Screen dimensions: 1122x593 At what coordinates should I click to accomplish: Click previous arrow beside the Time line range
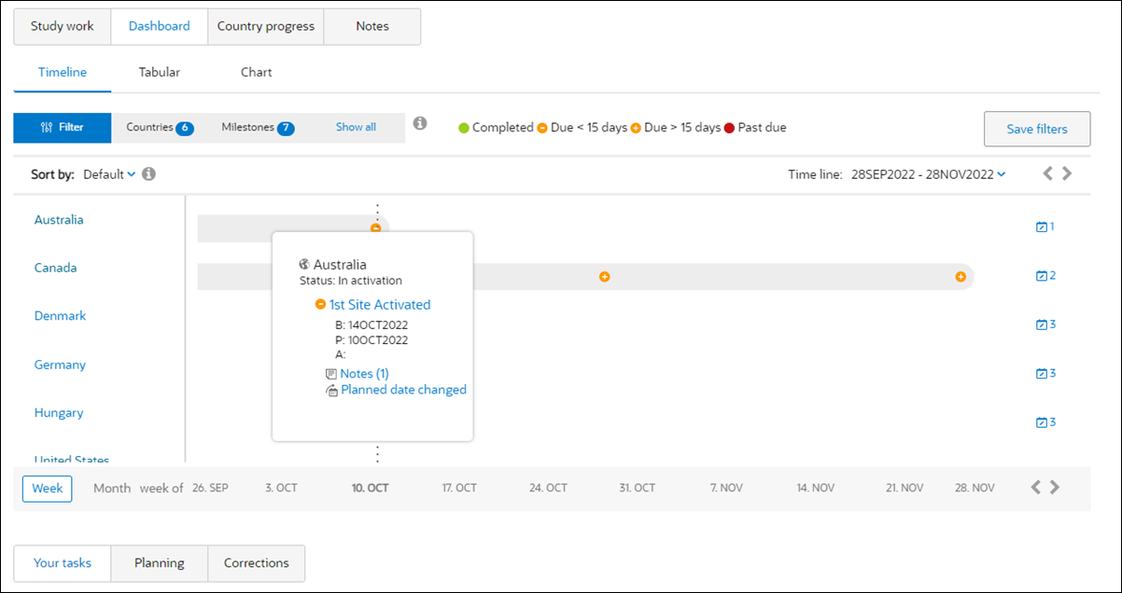click(x=1047, y=173)
